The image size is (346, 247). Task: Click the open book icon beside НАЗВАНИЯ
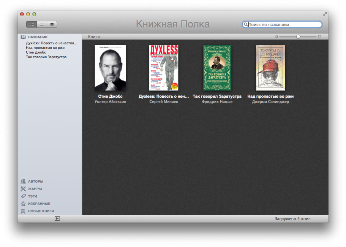click(23, 37)
